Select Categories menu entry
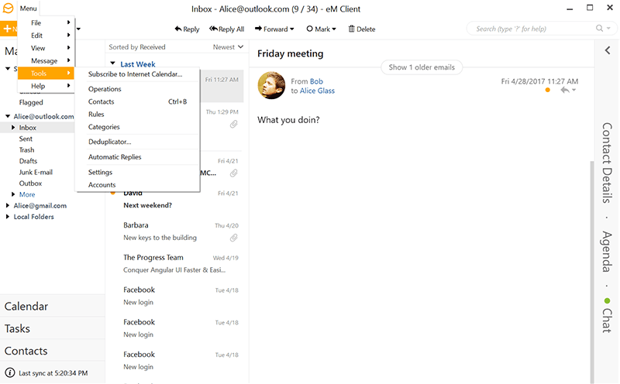This screenshot has width=620, height=384. click(138, 127)
